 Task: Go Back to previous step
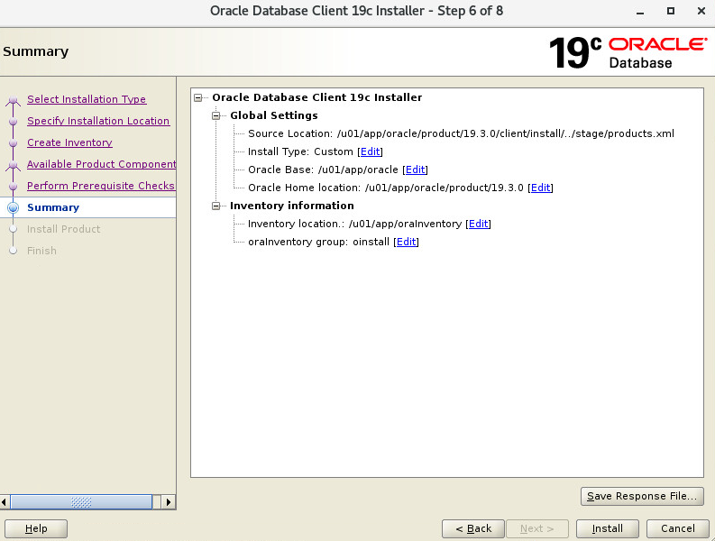[472, 528]
